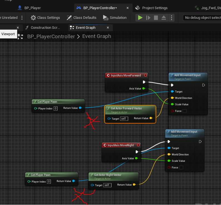This screenshot has height=205, width=221.
Task: Click the MoveForward node execution output pin
Action: click(x=144, y=82)
